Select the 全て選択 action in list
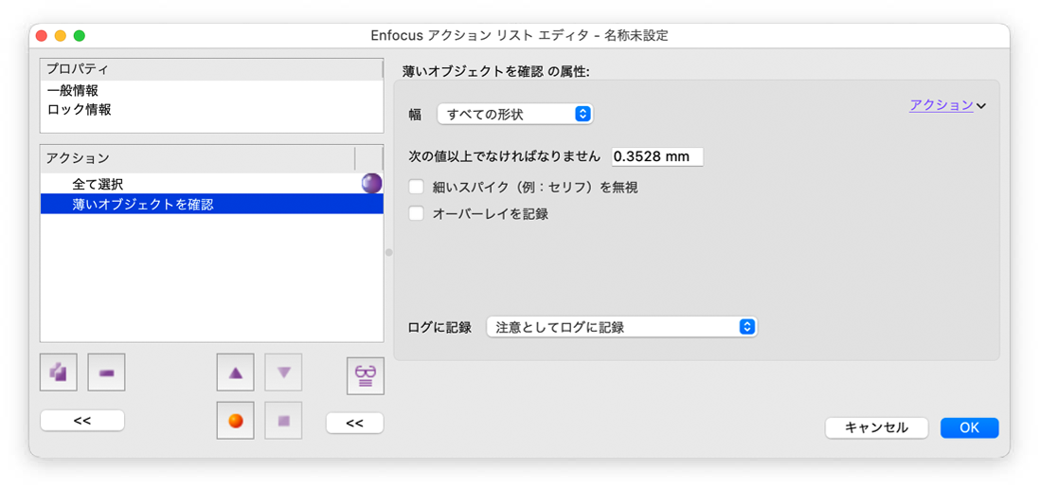Screen dimensions: 1039x490 [x=98, y=184]
